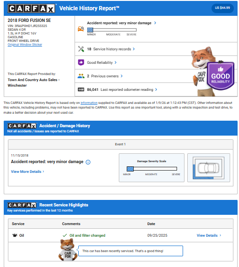The width and height of the screenshot is (239, 267).
Task: Click the CARFAX logo in the header
Action: point(31,8)
